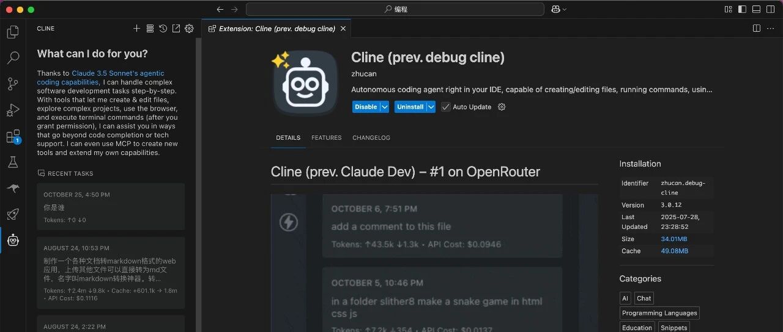Screen dimensions: 783x332
Task: Switch to the DETAILS tab
Action: click(x=288, y=138)
